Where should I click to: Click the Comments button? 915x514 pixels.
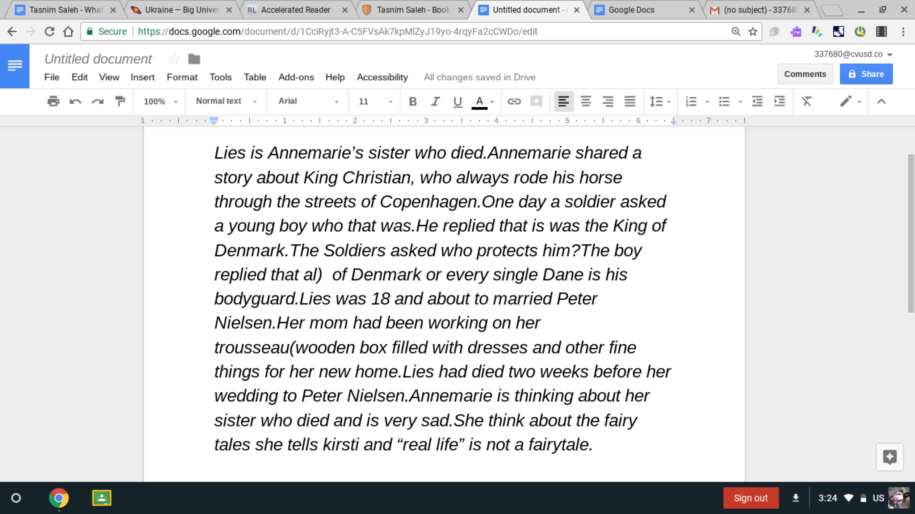pyautogui.click(x=805, y=74)
